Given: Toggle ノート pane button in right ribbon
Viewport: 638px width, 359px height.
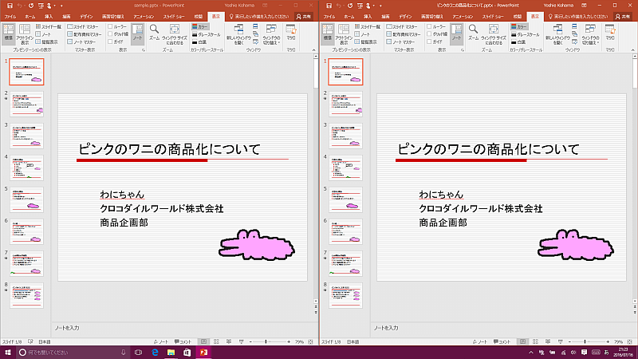Looking at the screenshot, I should pyautogui.click(x=456, y=34).
